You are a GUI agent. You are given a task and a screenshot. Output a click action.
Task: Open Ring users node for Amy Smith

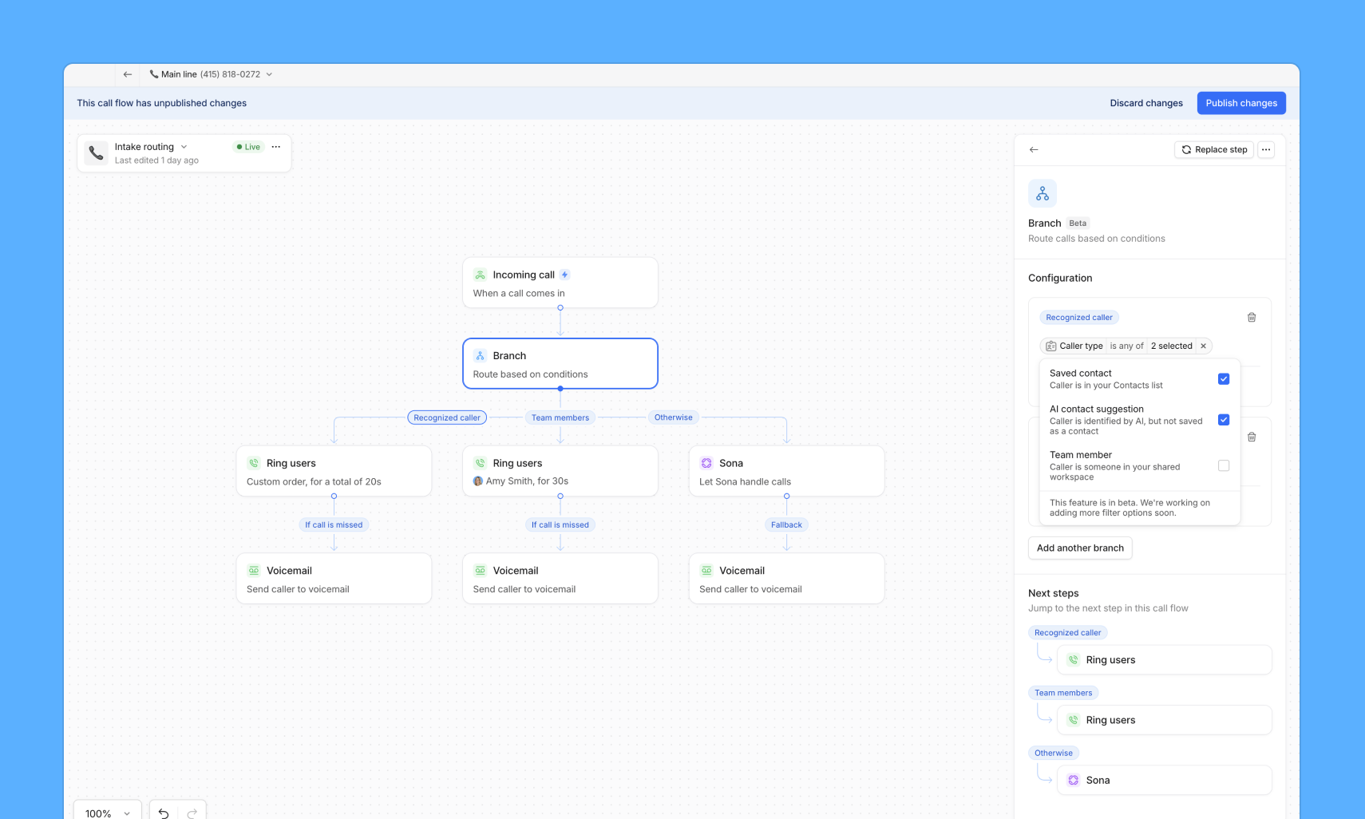[560, 471]
